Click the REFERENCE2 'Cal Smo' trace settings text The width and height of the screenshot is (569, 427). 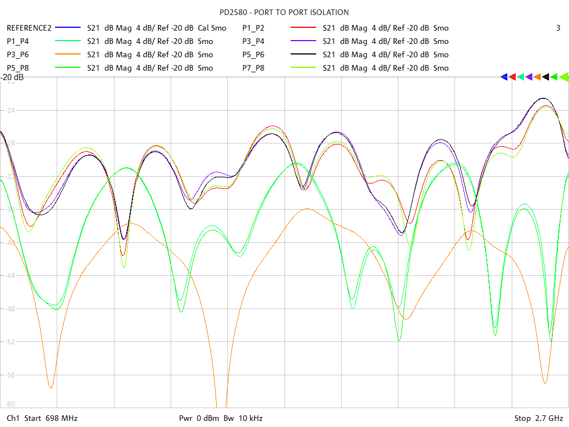(x=212, y=28)
